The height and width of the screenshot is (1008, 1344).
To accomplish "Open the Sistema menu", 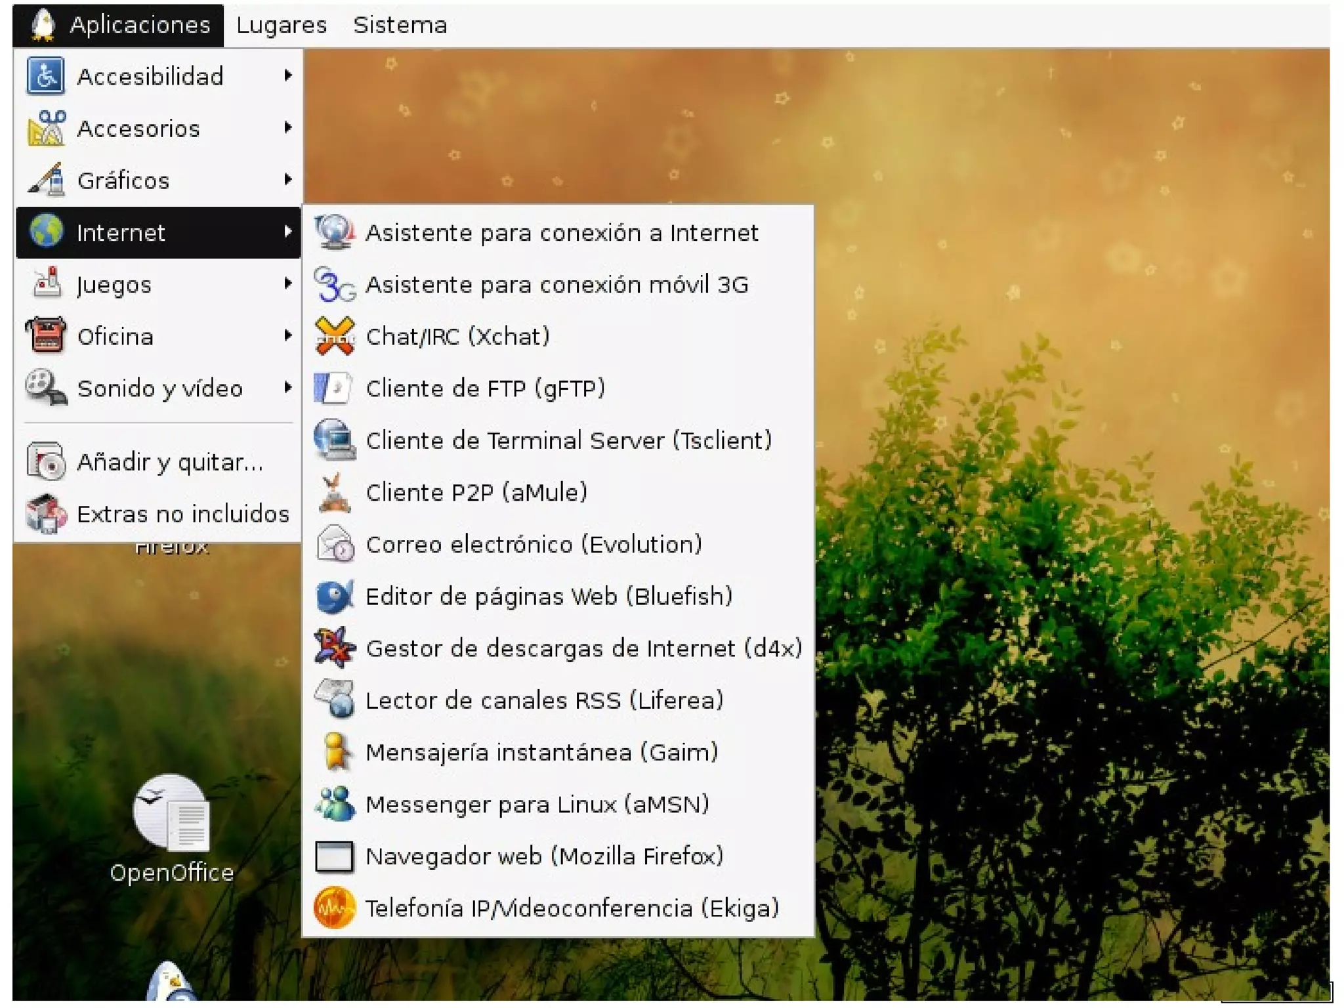I will click(x=400, y=25).
